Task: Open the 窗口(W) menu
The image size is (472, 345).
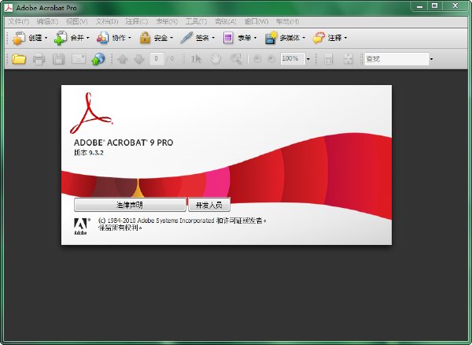Action: pos(256,21)
